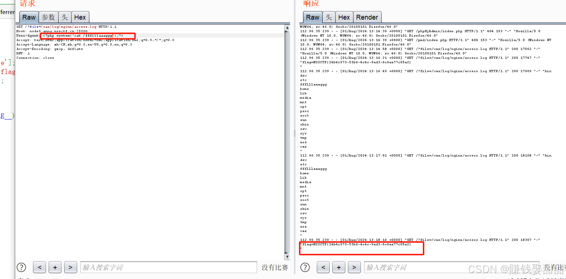Go to next match in response search
The height and width of the screenshot is (279, 566).
click(354, 267)
